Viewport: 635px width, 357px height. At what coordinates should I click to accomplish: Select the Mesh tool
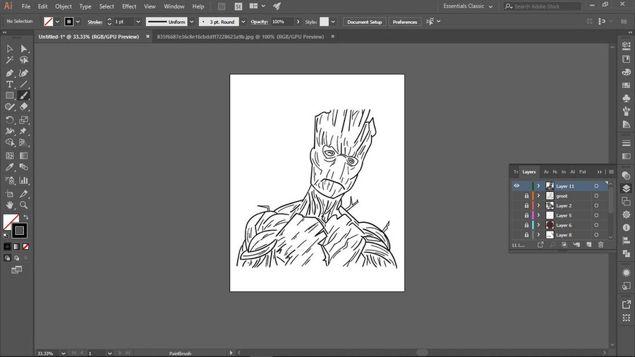tap(9, 156)
